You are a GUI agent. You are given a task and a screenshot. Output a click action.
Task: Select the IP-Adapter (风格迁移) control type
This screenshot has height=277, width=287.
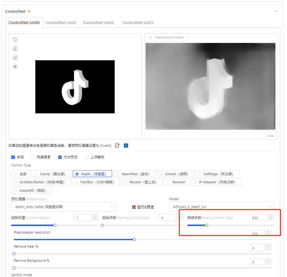[x=216, y=182]
